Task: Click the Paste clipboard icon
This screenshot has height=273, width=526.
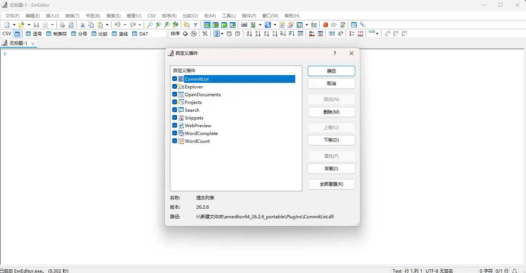Action: pyautogui.click(x=100, y=25)
